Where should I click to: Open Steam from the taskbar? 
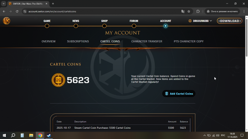pos(49,135)
